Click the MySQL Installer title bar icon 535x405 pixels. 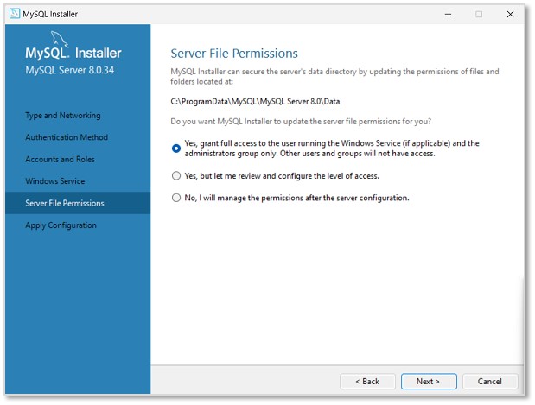point(14,14)
